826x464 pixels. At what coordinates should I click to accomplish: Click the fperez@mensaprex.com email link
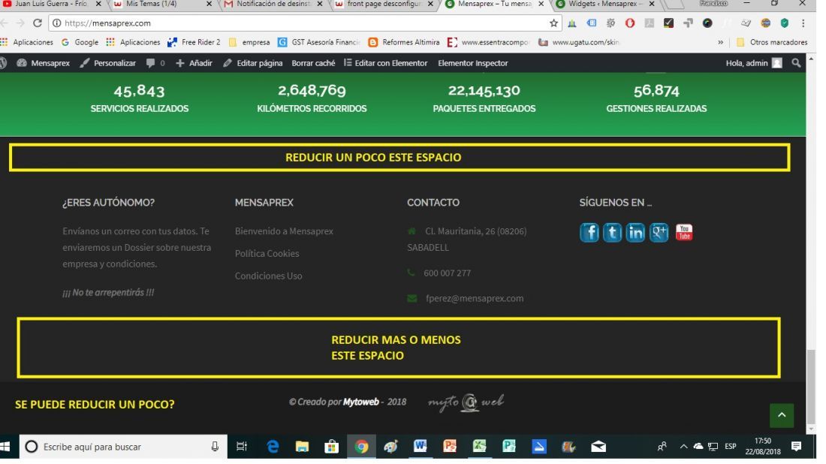475,298
